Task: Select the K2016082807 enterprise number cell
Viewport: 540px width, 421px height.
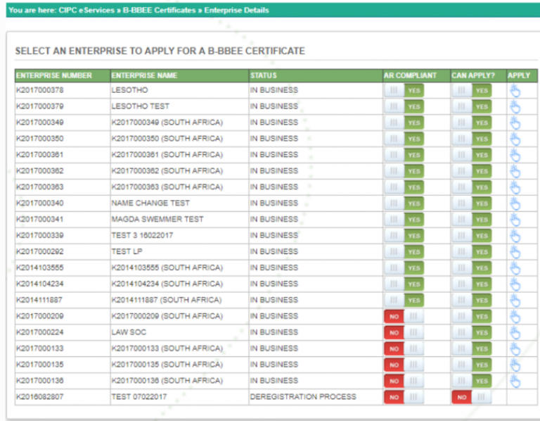Action: coord(39,397)
